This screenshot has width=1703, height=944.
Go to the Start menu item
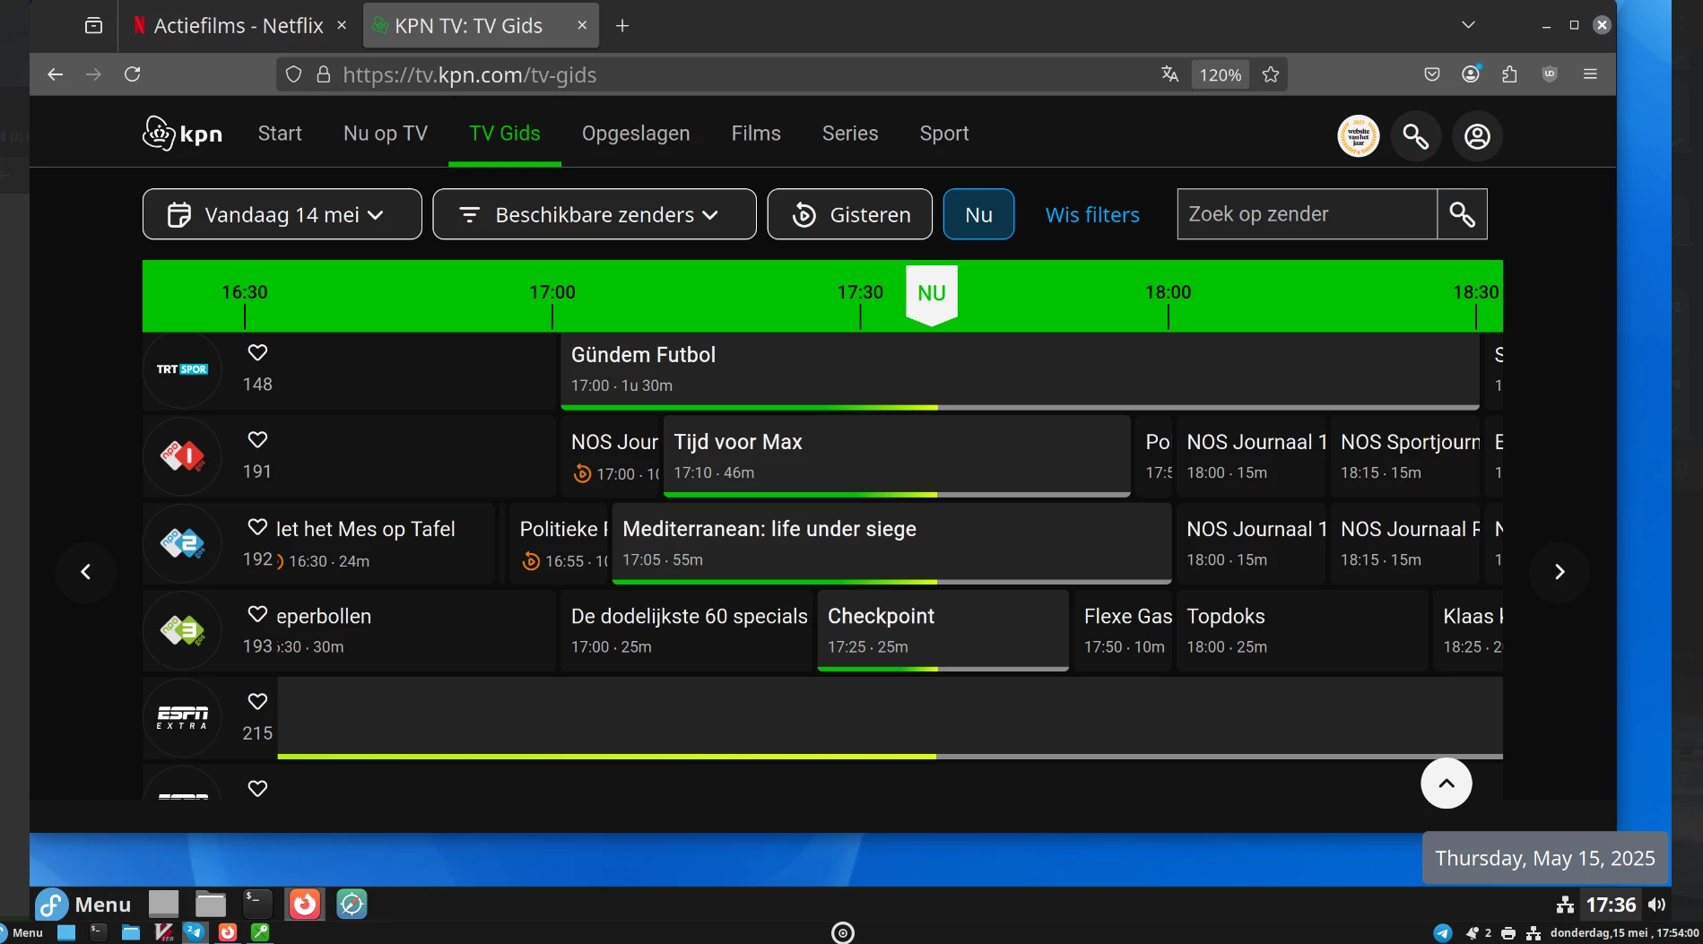(280, 134)
